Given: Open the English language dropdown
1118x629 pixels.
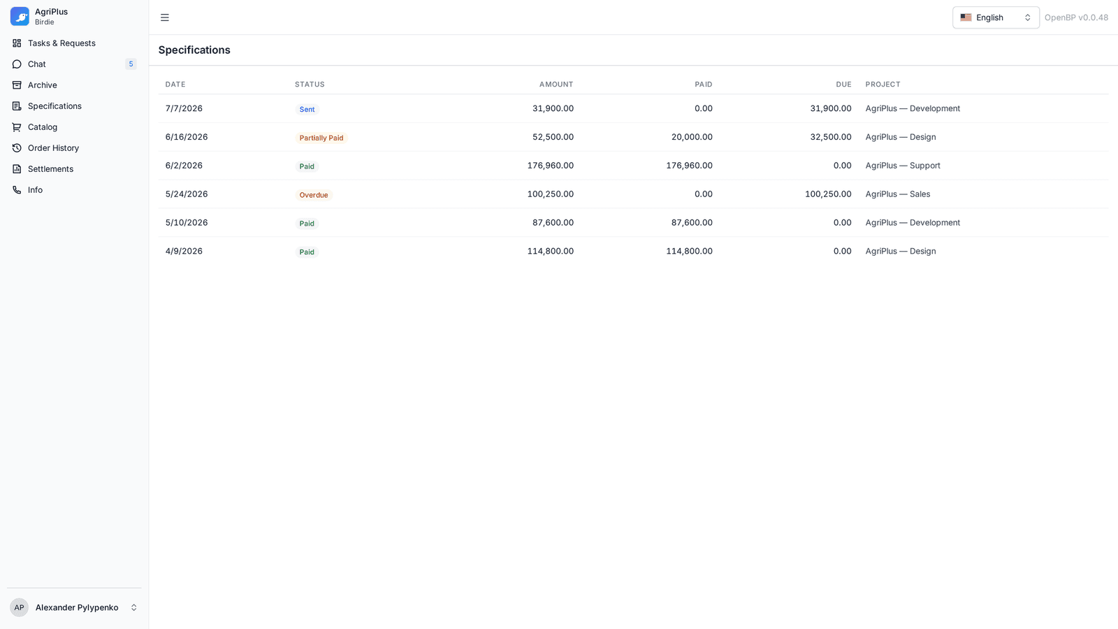Looking at the screenshot, I should click(x=996, y=17).
